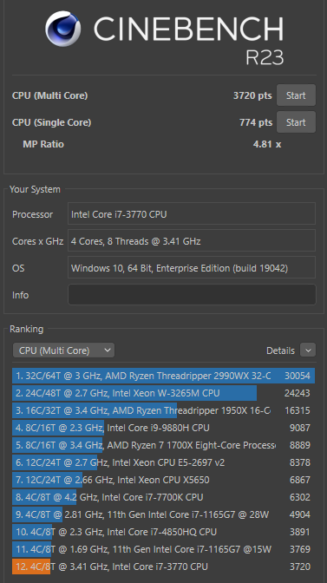Select the Xeon E5-2697 v2 ranking row
This screenshot has width=327, height=583.
tap(163, 462)
